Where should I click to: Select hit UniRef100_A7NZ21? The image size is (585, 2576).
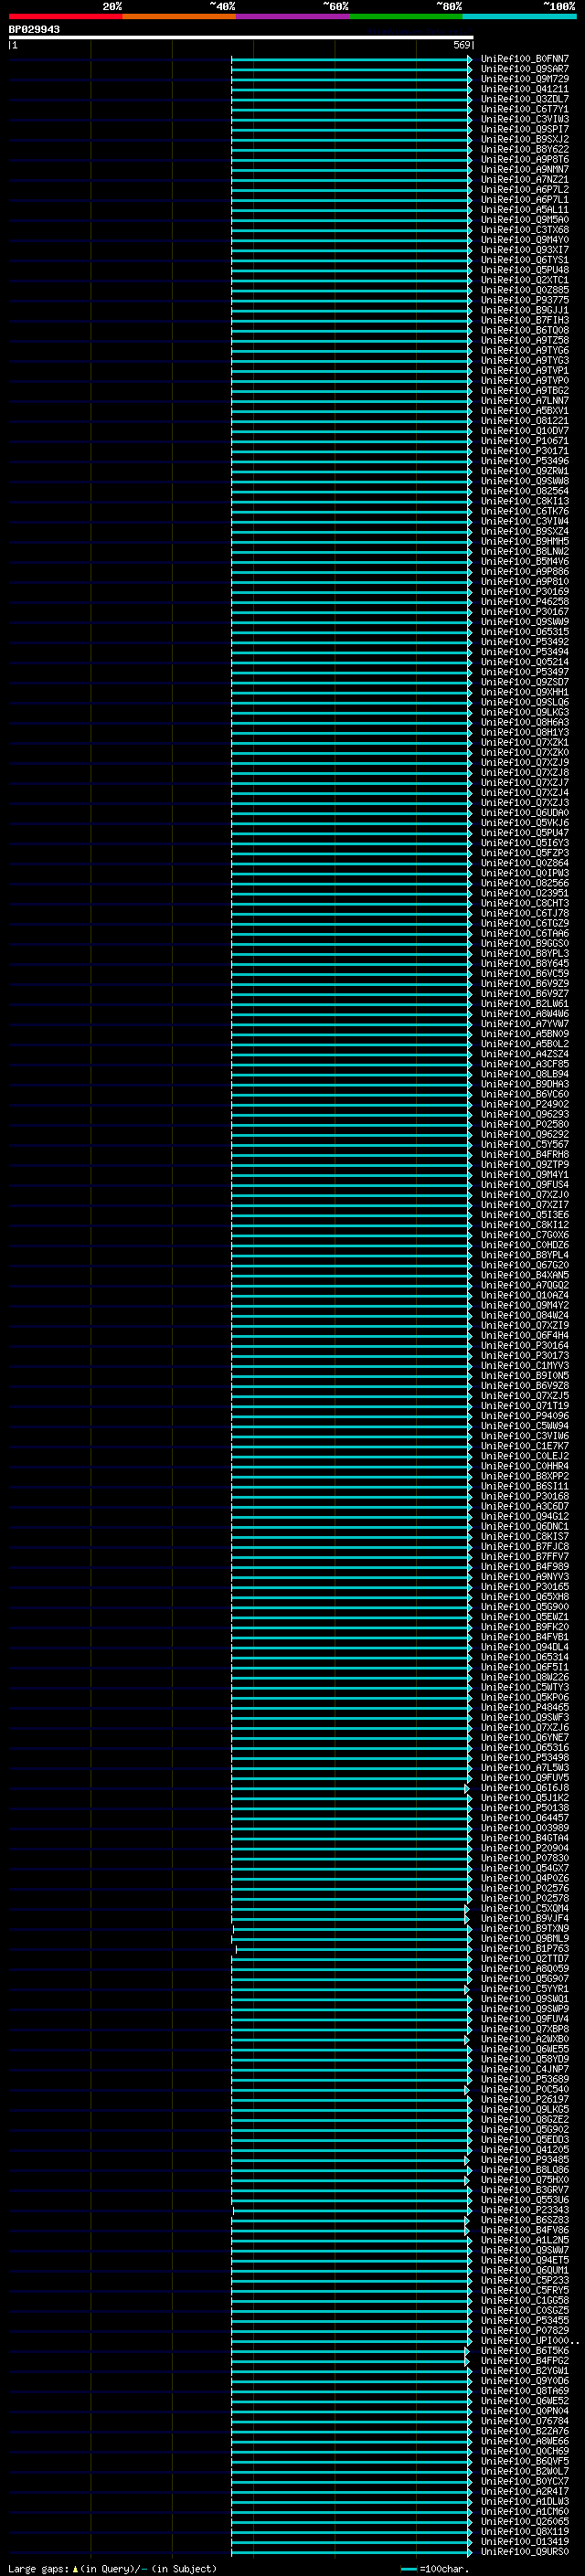pyautogui.click(x=524, y=180)
